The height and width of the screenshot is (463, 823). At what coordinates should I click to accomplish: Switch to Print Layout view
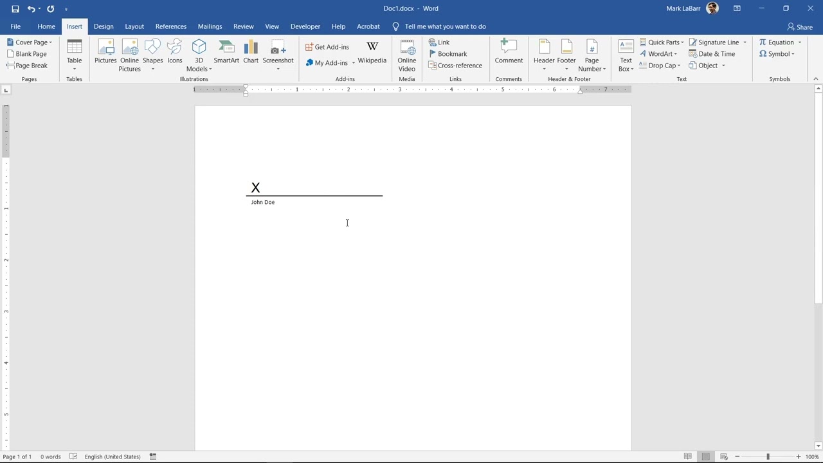[x=706, y=457]
